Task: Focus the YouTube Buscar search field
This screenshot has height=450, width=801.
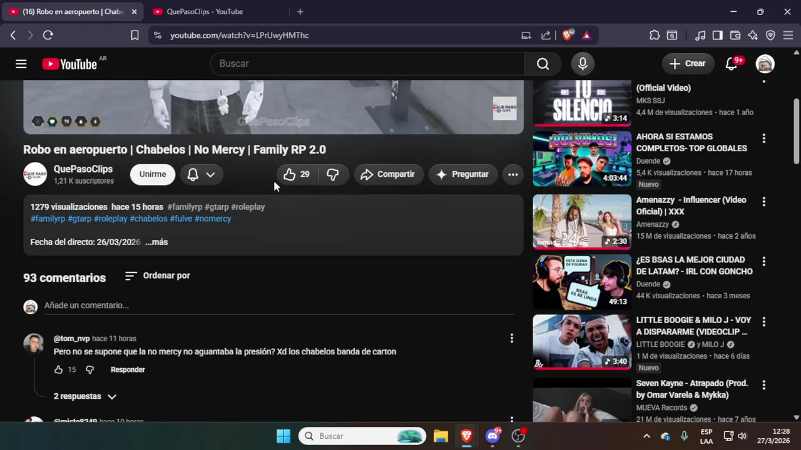Action: (367, 64)
